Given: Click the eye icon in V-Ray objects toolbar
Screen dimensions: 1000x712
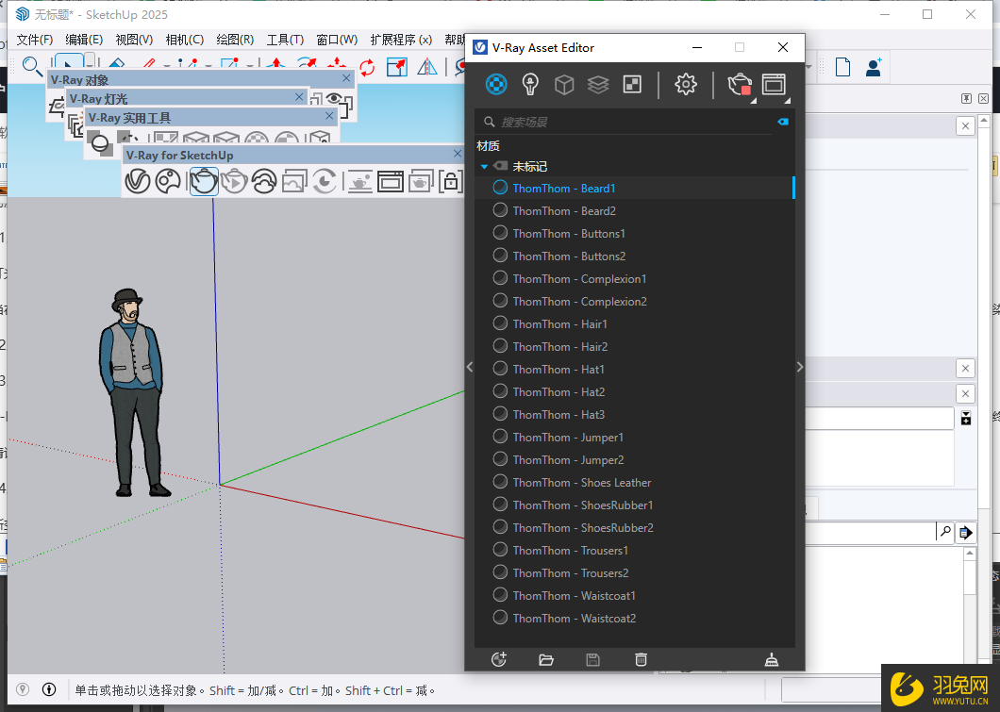Looking at the screenshot, I should click(334, 98).
